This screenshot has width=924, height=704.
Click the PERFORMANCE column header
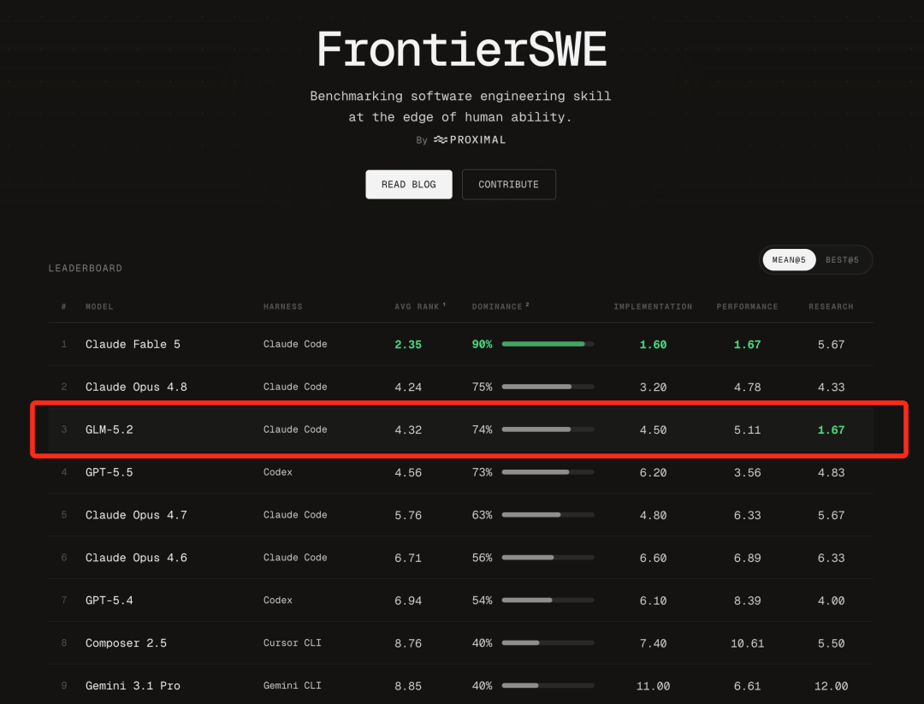[747, 306]
